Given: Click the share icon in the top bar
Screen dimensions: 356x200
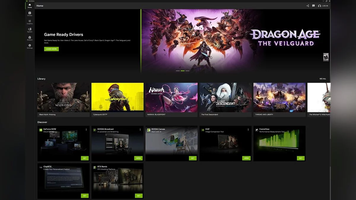Looking at the screenshot, I should tap(308, 6).
